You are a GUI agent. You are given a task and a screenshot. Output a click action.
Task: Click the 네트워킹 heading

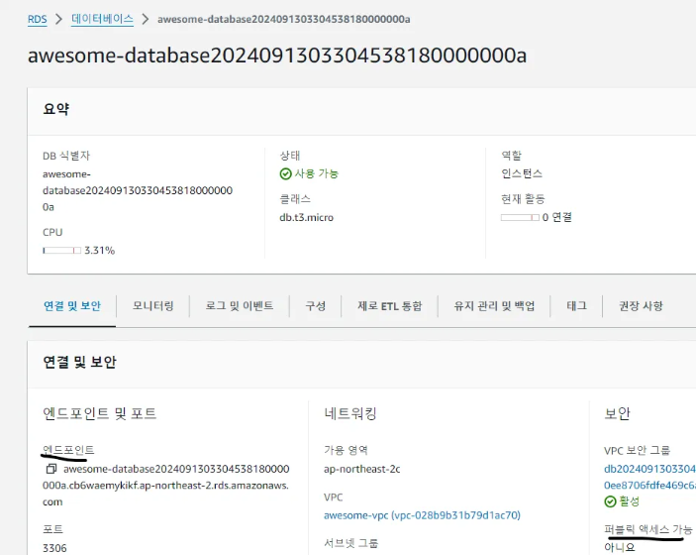point(350,413)
